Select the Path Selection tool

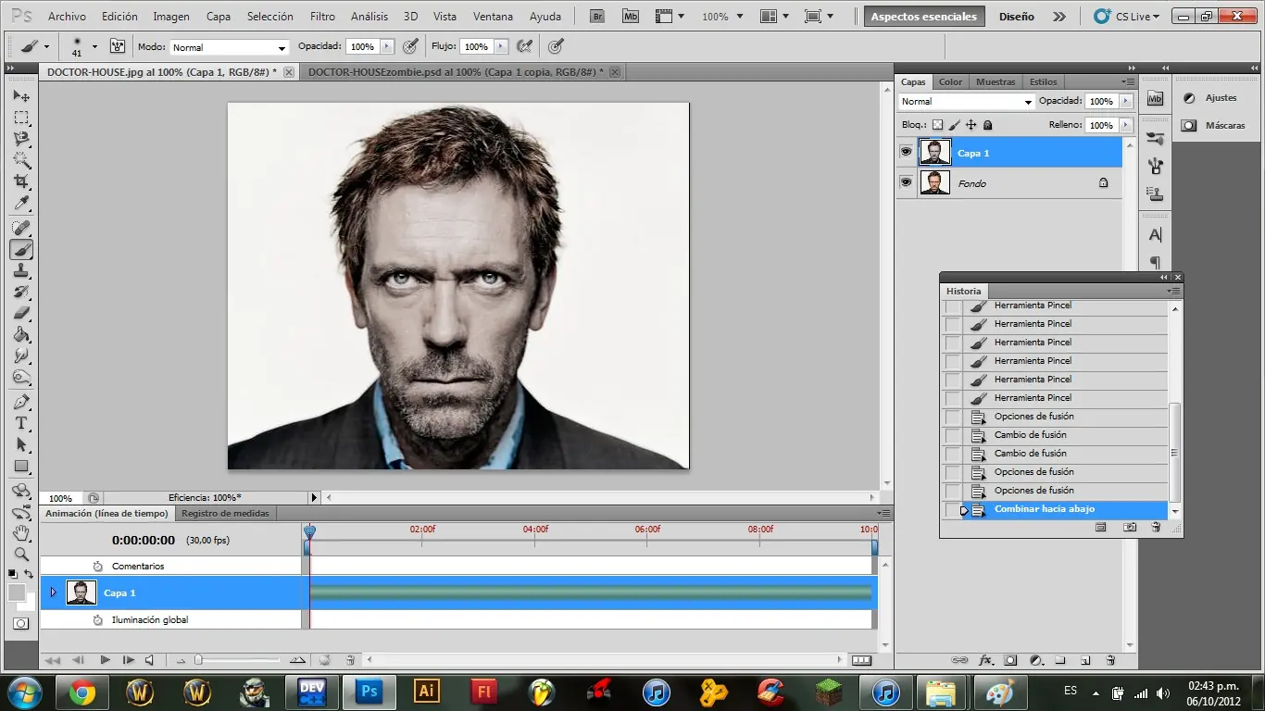(x=21, y=444)
